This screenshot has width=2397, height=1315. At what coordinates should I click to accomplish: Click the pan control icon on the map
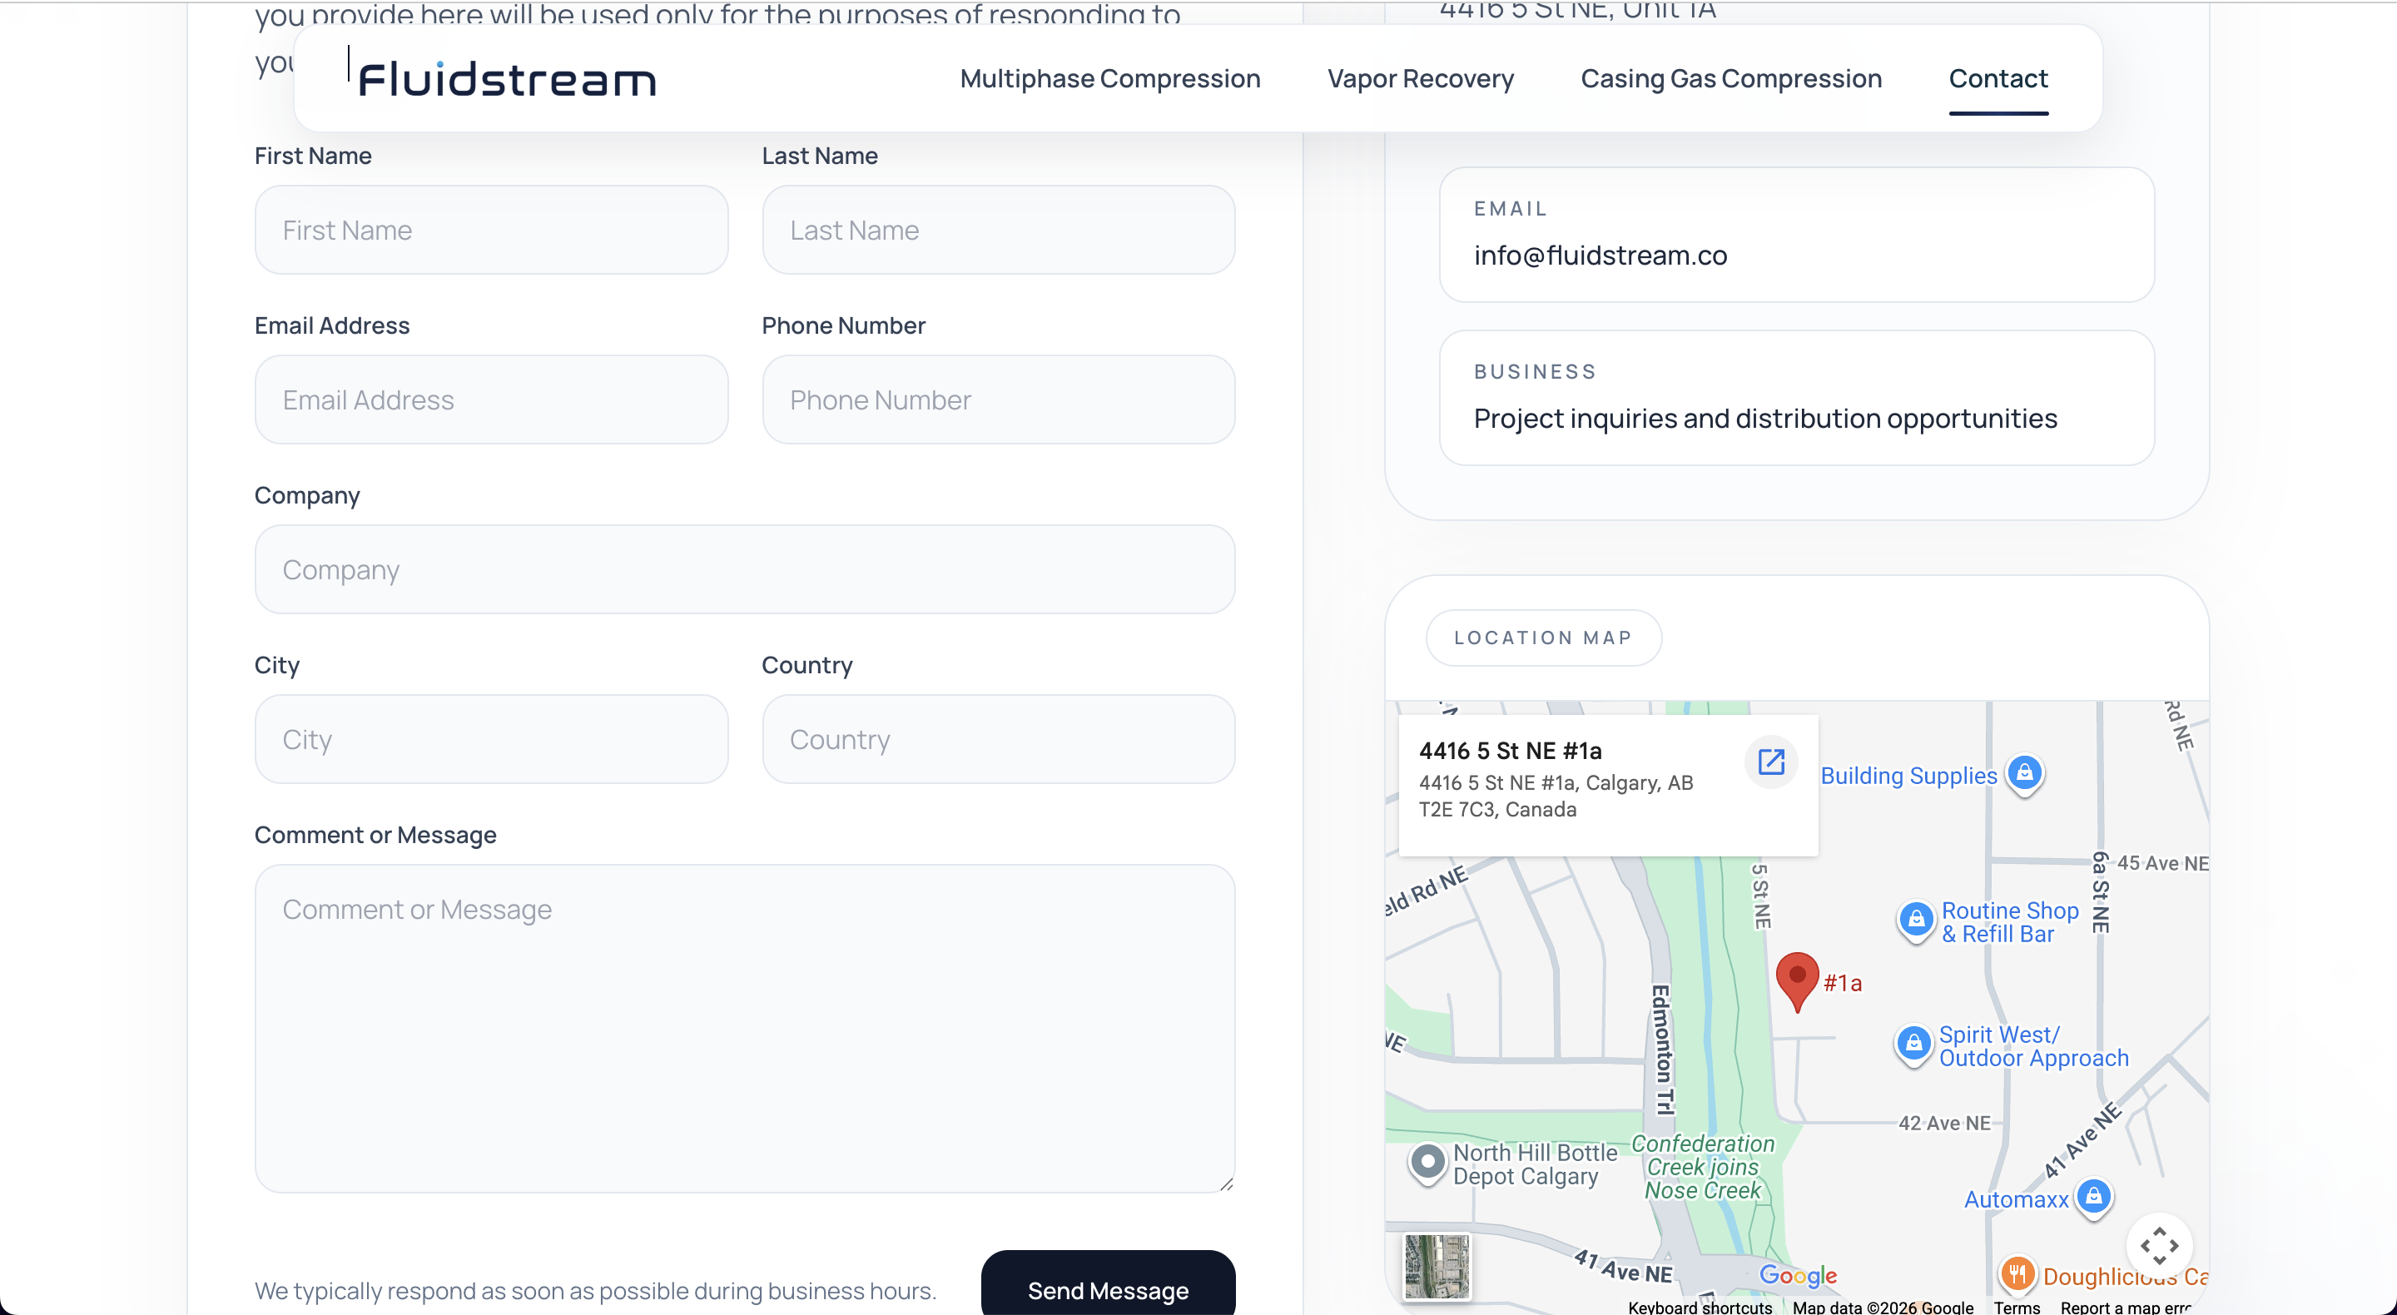click(2160, 1245)
